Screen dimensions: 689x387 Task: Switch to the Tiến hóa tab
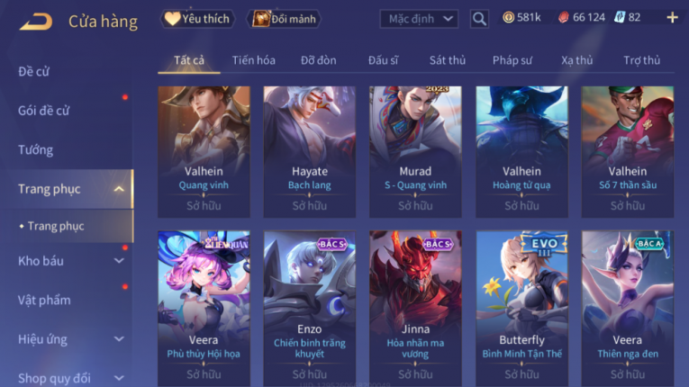(x=254, y=60)
